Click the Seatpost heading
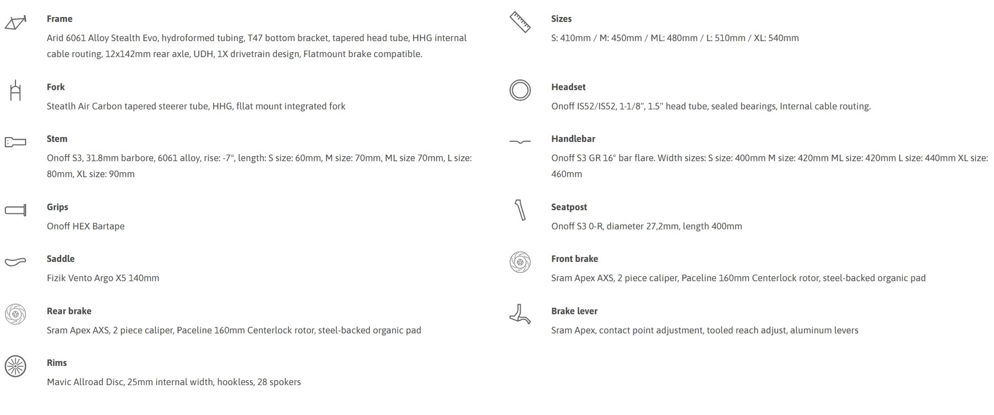Screen dimensions: 994x415 point(569,207)
